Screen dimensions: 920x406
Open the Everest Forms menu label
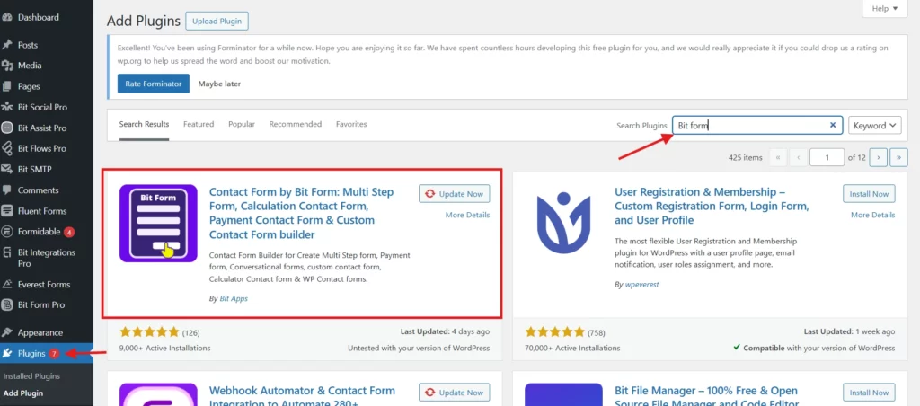tap(44, 285)
